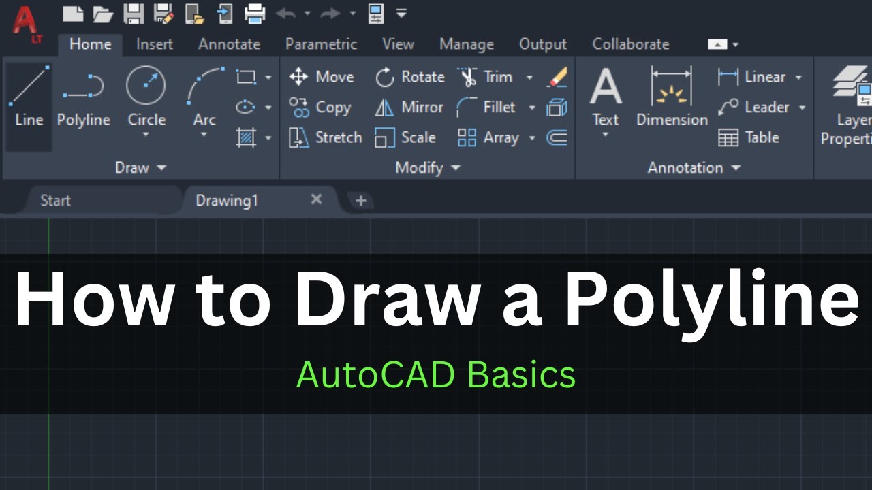This screenshot has height=490, width=872.
Task: Click the Undo arrow
Action: [285, 12]
